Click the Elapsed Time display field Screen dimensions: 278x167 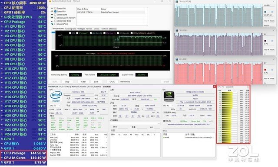coord(142,75)
